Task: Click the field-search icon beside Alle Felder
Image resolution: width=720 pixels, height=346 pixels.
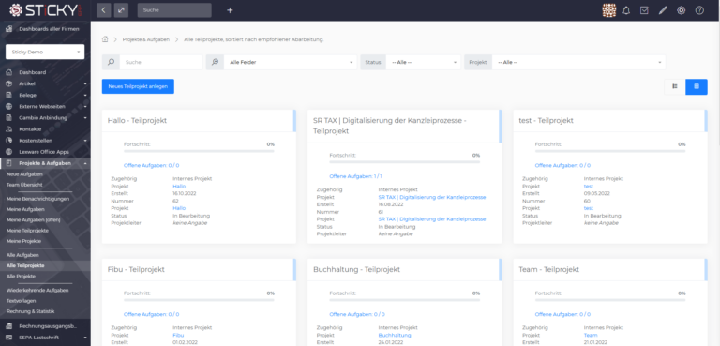Action: point(215,62)
